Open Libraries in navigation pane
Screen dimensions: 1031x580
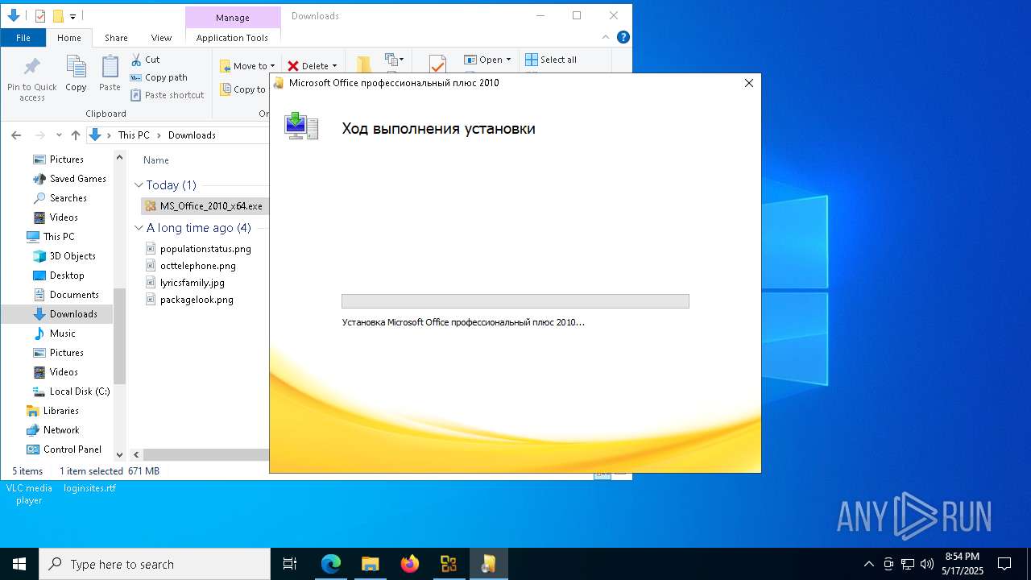(53, 411)
